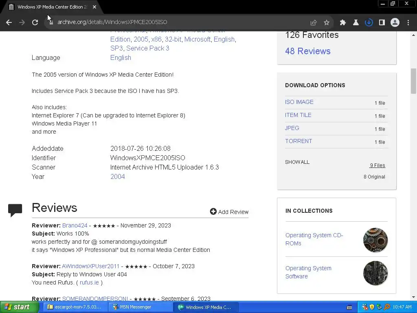417x313 pixels.
Task: Open reviewer Brano424's profile
Action: pos(75,225)
